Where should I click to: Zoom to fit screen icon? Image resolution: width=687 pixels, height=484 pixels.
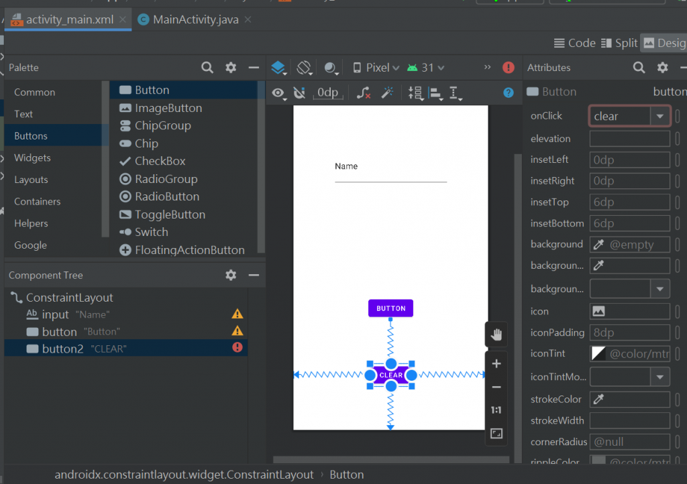tap(496, 434)
